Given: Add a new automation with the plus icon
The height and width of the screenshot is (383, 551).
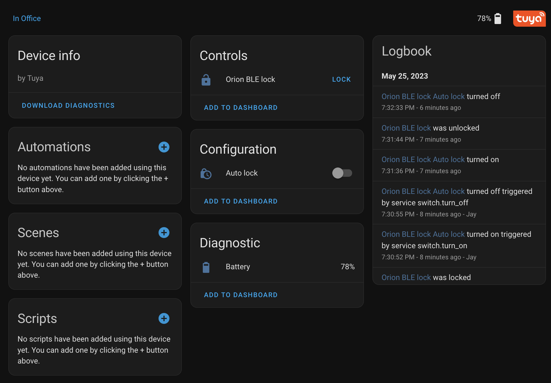Looking at the screenshot, I should (164, 147).
